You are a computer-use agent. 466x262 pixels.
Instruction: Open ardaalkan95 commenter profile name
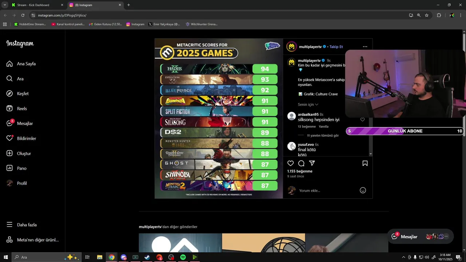coord(308,114)
